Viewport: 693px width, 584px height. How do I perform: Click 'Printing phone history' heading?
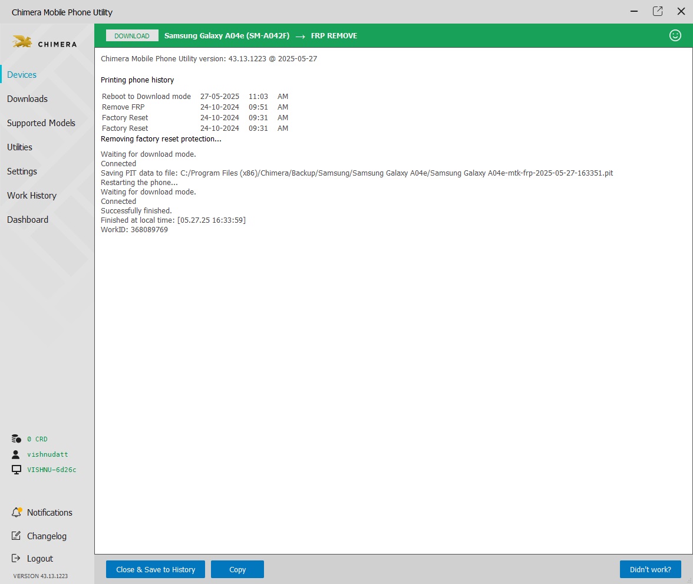137,80
